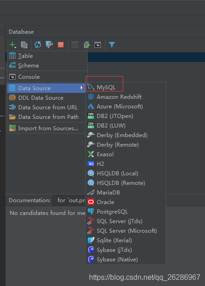Image resolution: width=205 pixels, height=286 pixels.
Task: Choose MariaDB data source
Action: [x=126, y=193]
